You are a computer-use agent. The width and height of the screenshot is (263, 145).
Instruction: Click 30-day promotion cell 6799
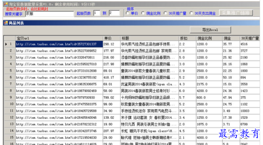click(250, 124)
